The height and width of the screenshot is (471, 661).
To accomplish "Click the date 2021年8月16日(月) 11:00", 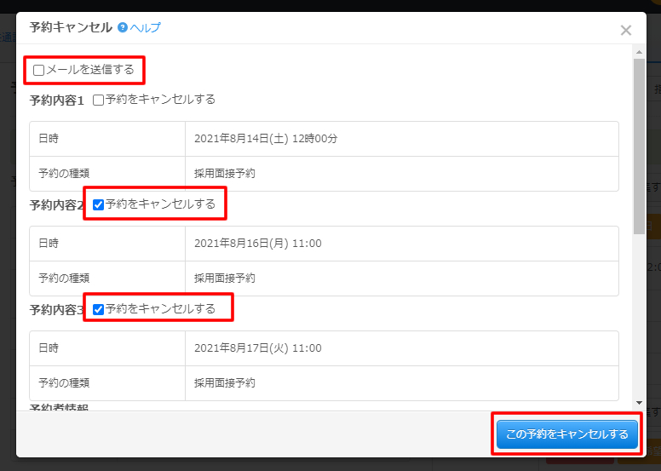I will 257,244.
